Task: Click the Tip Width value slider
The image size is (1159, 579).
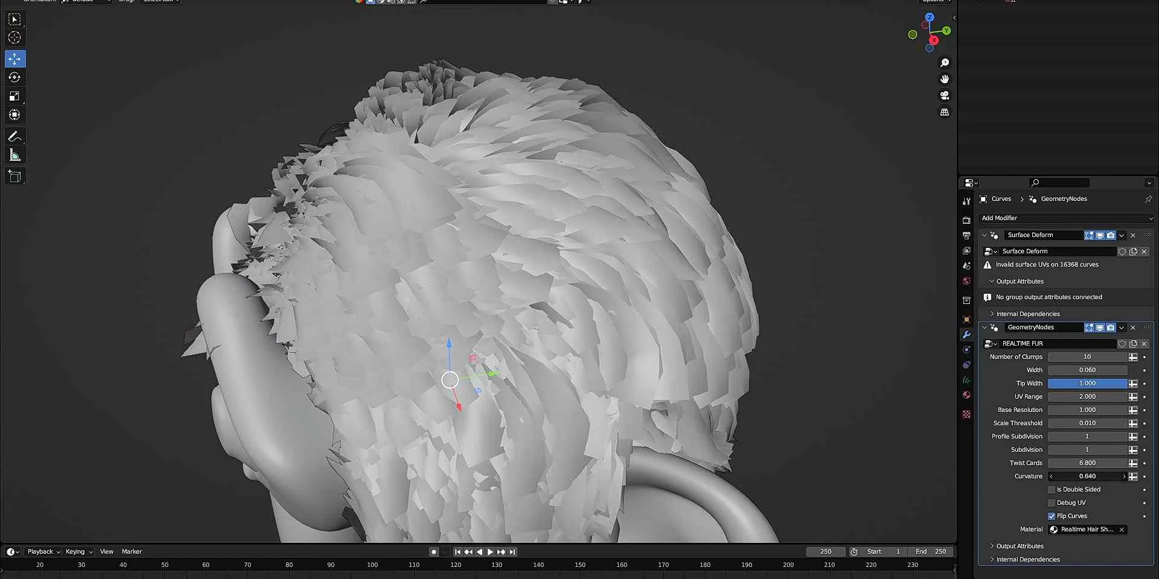Action: pyautogui.click(x=1087, y=384)
